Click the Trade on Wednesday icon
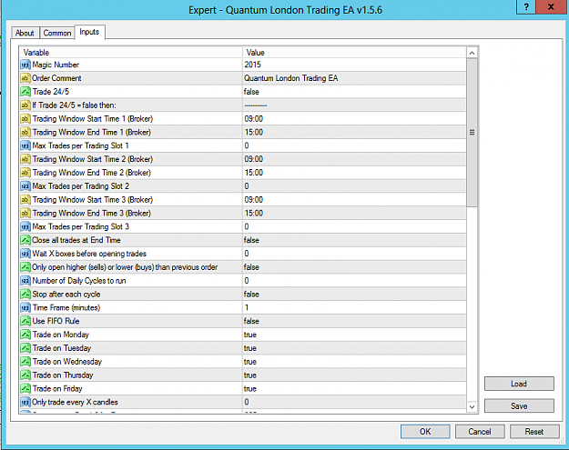The width and height of the screenshot is (569, 450). click(x=25, y=362)
